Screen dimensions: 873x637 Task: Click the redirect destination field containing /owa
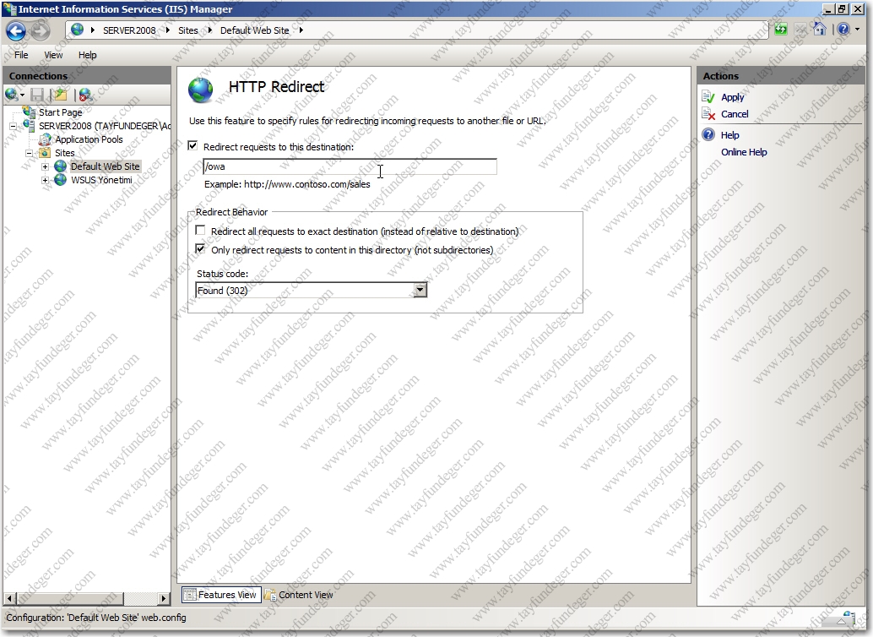coord(350,166)
